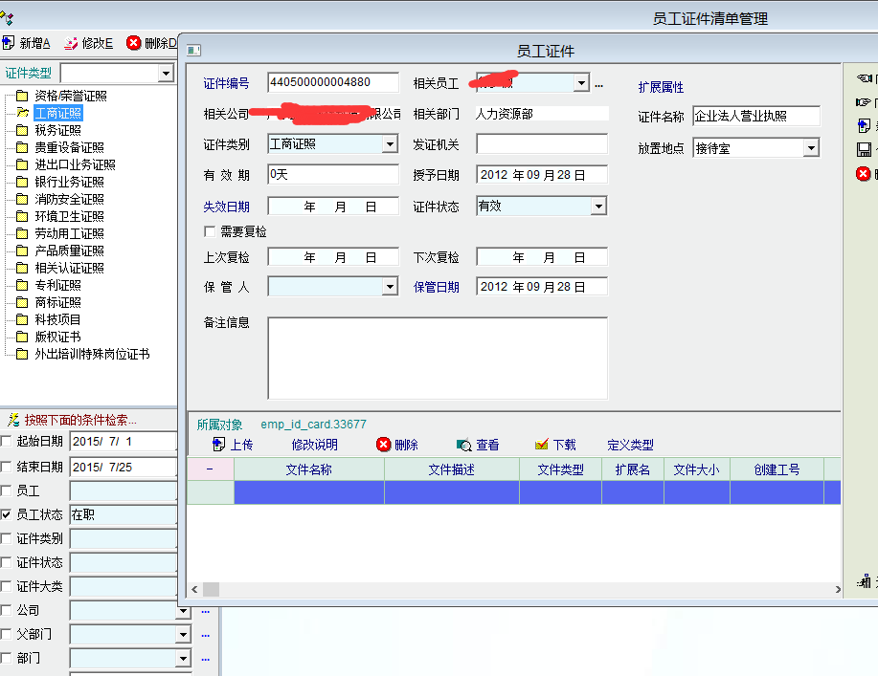Click 修改说明 in attachments toolbar
Screen dimensions: 878x676
[x=314, y=445]
